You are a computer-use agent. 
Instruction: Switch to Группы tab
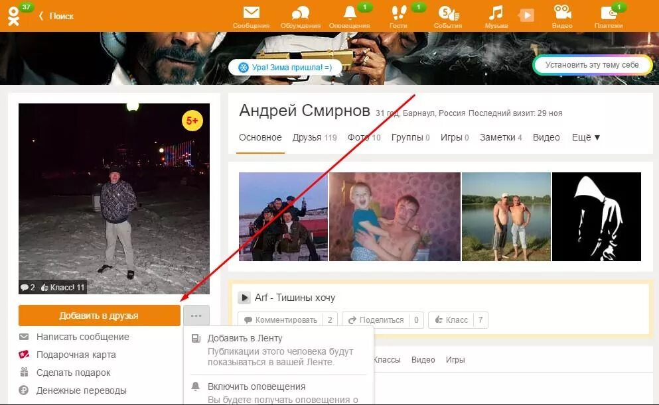pos(410,137)
